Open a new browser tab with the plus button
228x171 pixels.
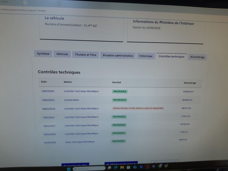25,2
